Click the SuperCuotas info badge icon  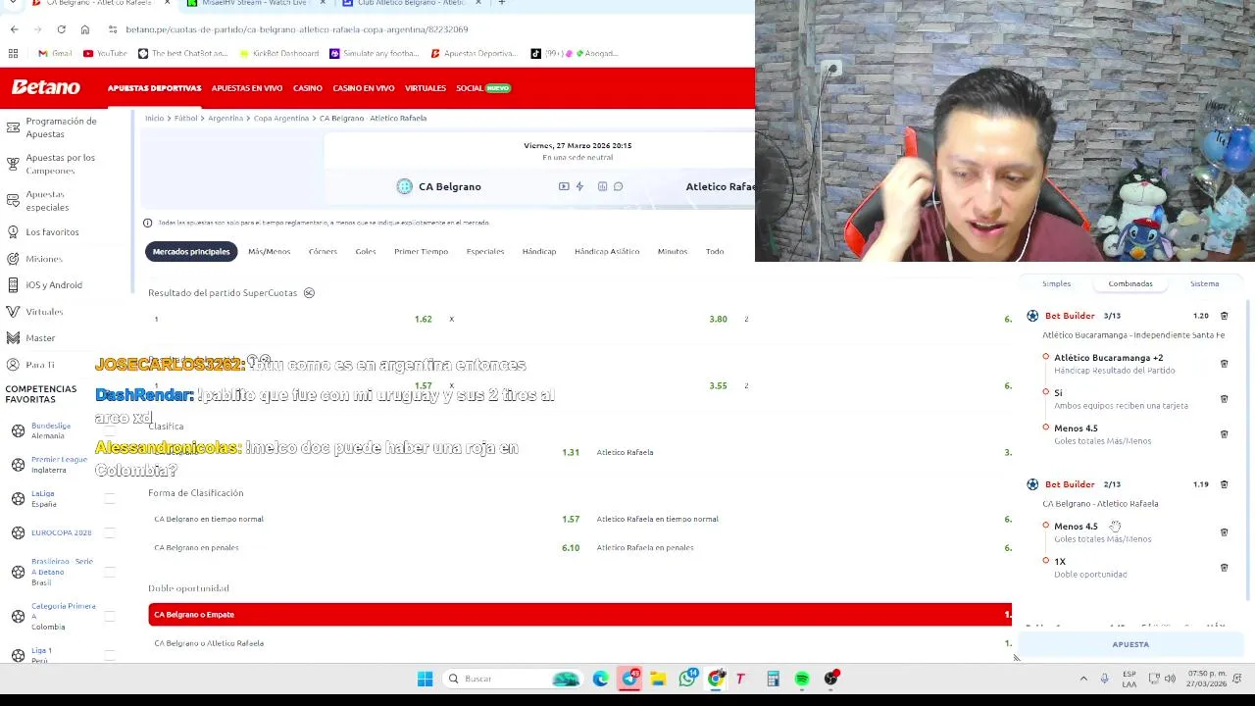click(x=309, y=293)
